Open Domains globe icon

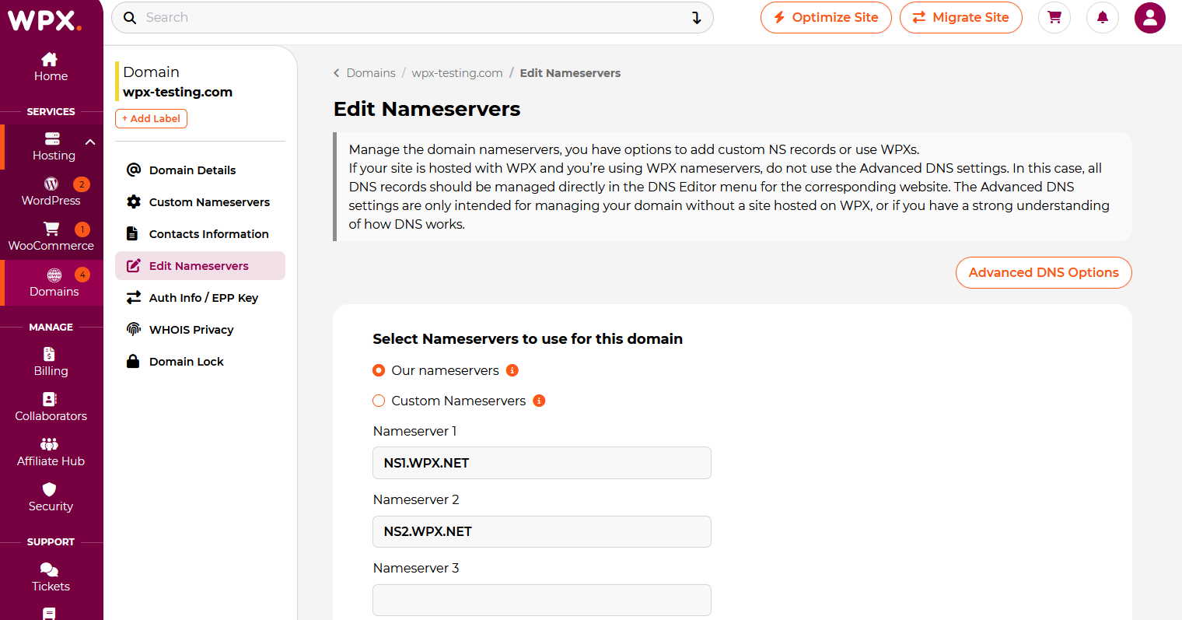click(54, 275)
